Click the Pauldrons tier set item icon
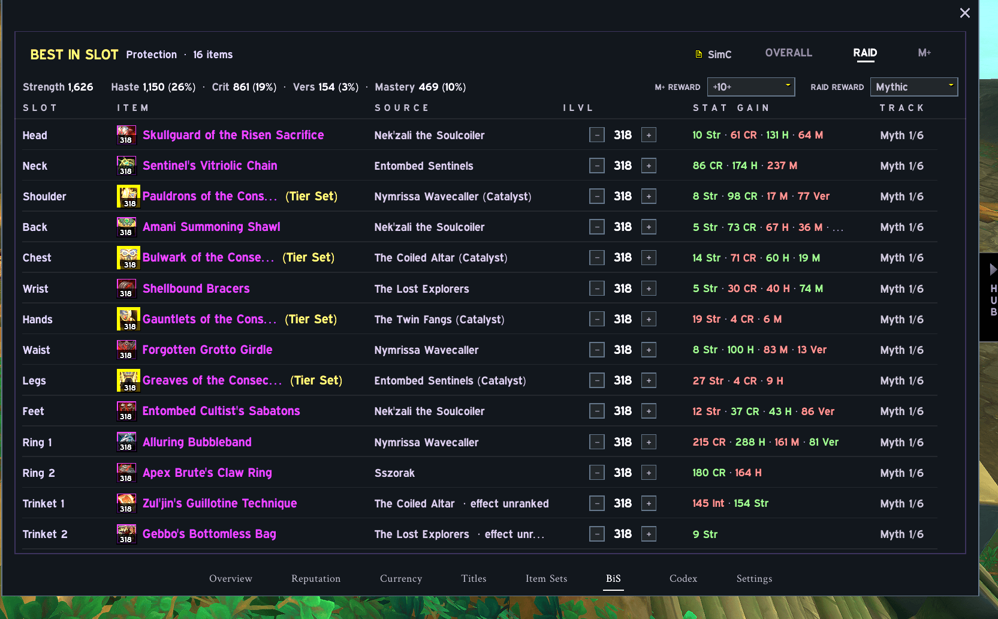Viewport: 998px width, 619px height. pyautogui.click(x=128, y=196)
